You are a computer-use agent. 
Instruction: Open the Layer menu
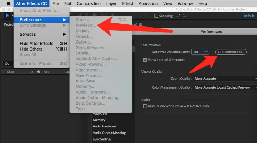[x=111, y=3]
